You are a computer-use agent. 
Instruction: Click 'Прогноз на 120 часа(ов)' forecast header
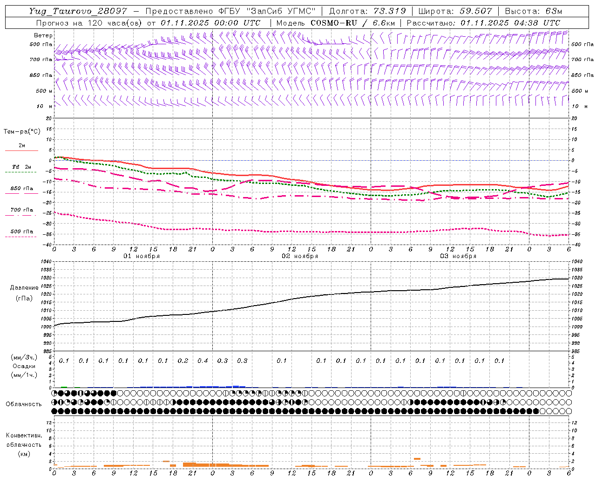pyautogui.click(x=89, y=23)
